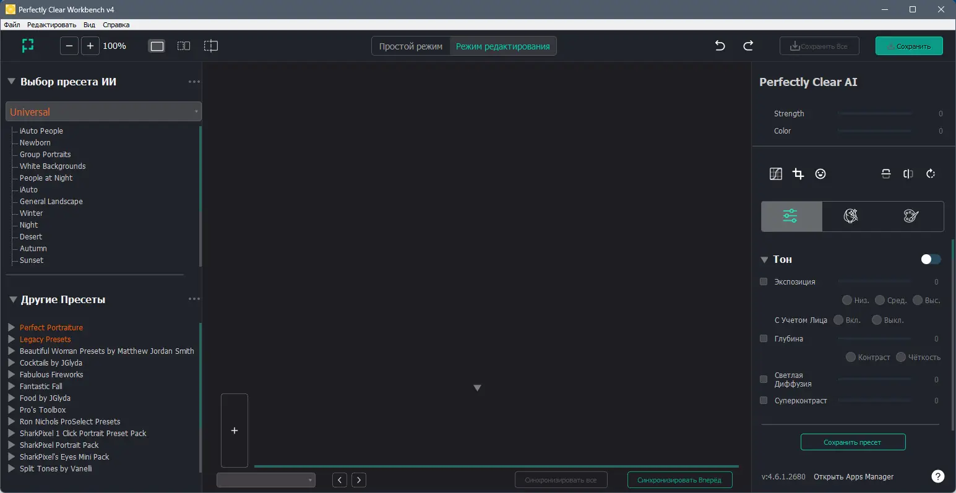Select Вкл. for С Учетом Лица
This screenshot has height=493, width=956.
pyautogui.click(x=838, y=320)
